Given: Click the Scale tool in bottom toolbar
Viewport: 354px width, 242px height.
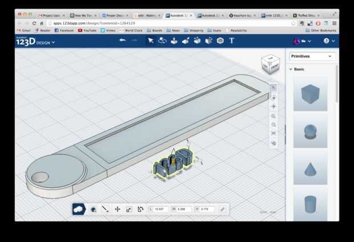Looking at the screenshot, I should pos(129,209).
